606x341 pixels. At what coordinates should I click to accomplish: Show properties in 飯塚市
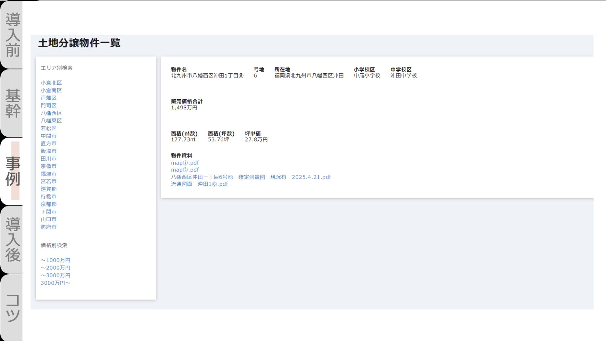[x=49, y=151]
